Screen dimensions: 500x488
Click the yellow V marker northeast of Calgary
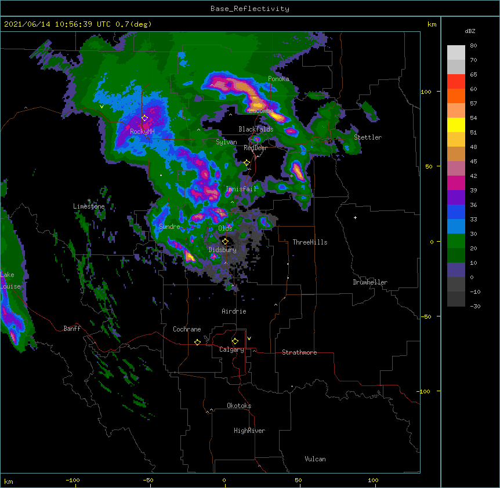tap(249, 338)
